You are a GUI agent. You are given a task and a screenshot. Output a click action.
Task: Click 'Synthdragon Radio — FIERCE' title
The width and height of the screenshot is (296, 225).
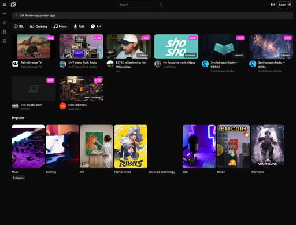pos(224,65)
